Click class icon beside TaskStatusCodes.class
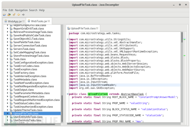The height and width of the screenshot is (128, 191). point(11,103)
